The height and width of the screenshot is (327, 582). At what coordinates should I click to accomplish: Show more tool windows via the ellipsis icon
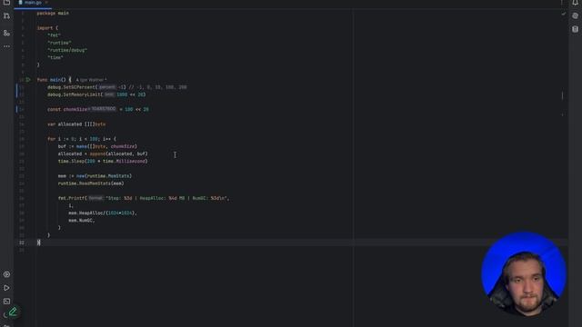coord(6,46)
